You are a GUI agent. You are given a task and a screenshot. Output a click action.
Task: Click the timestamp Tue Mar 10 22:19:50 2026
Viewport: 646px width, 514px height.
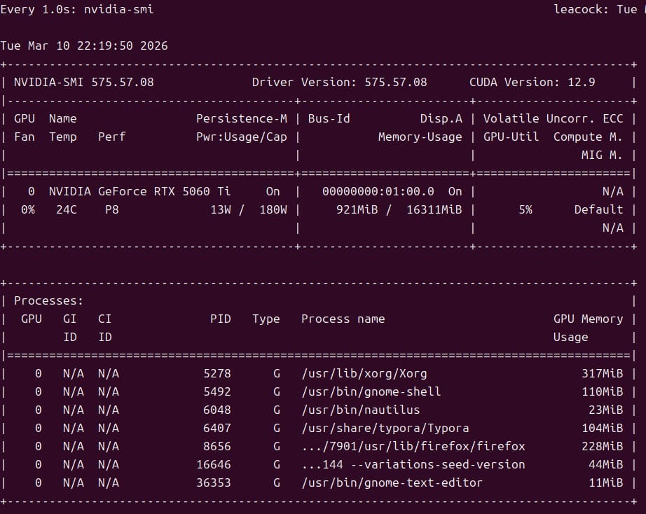(x=84, y=46)
